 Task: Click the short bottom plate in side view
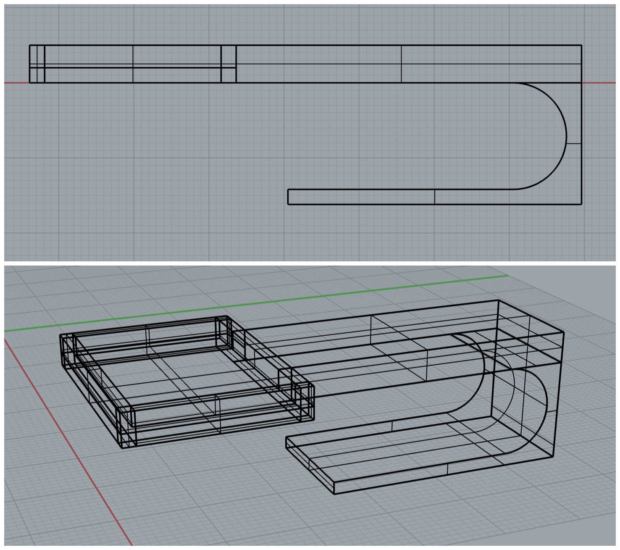click(434, 197)
